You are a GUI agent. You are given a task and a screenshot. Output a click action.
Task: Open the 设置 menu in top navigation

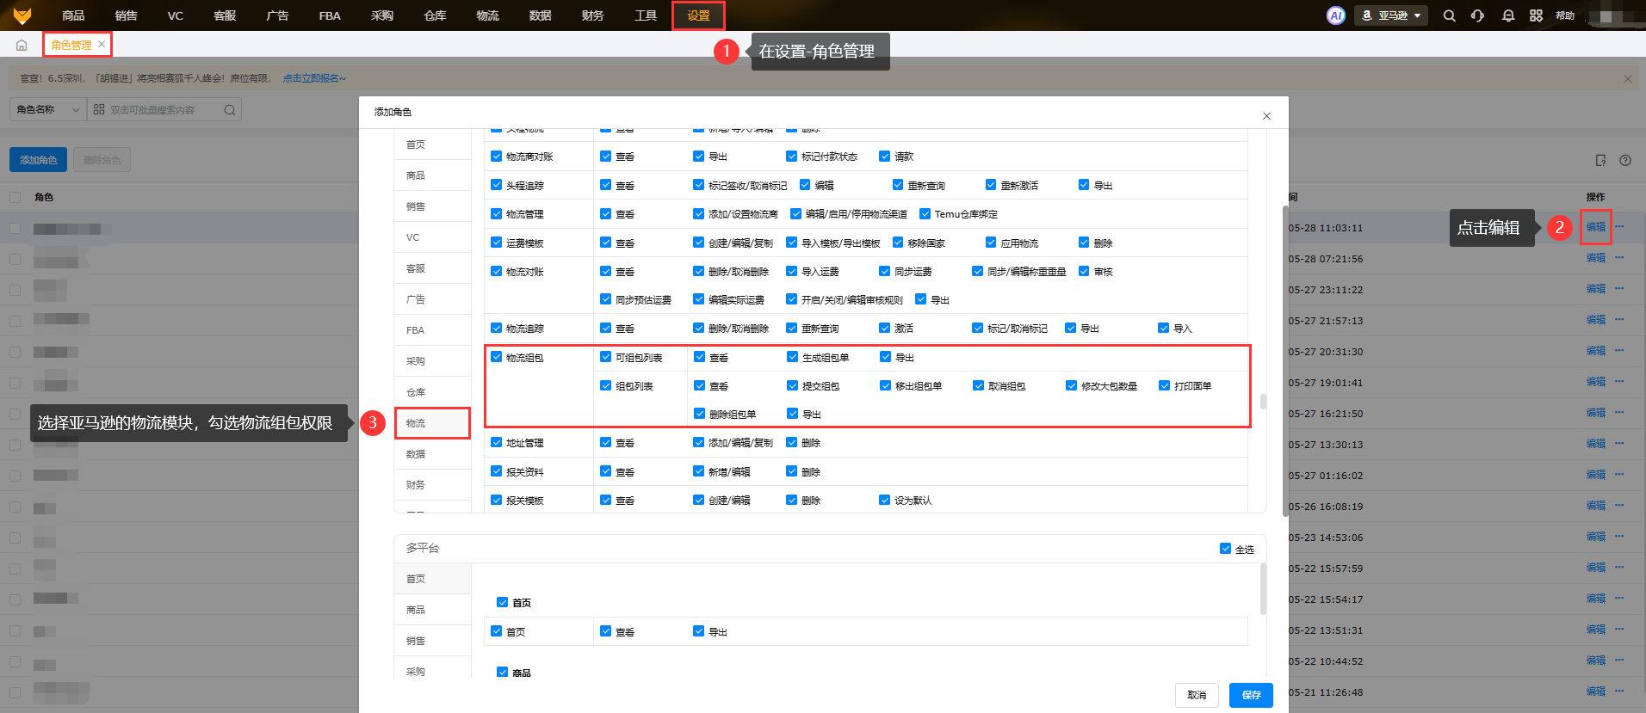point(698,15)
